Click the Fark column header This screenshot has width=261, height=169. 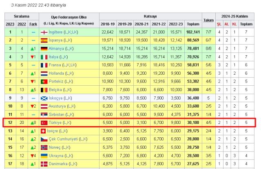[x=33, y=24]
